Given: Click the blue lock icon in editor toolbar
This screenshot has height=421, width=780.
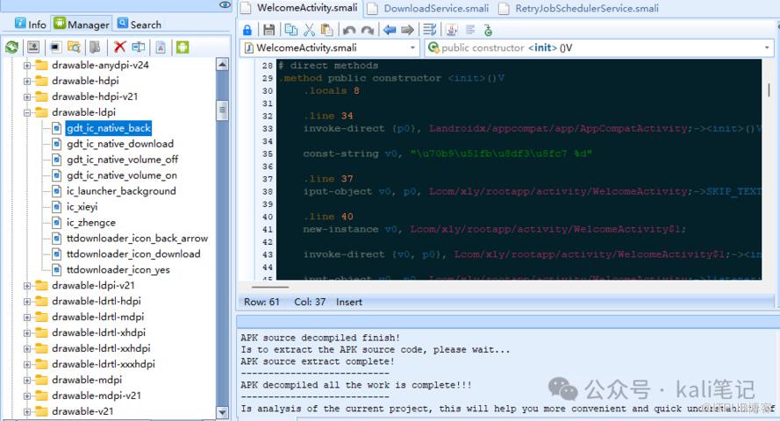Looking at the screenshot, I should 247,30.
